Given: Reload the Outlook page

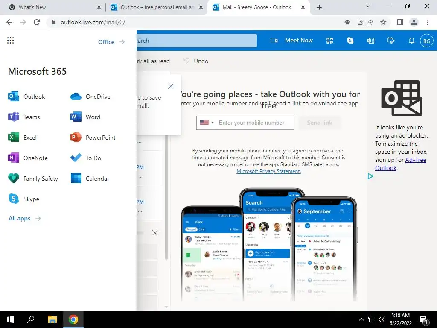Looking at the screenshot, I should coord(37,22).
